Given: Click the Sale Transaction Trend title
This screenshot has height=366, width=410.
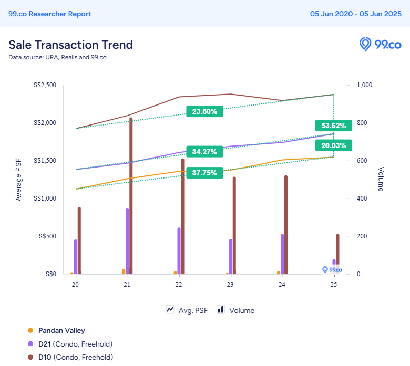Looking at the screenshot, I should tap(70, 45).
